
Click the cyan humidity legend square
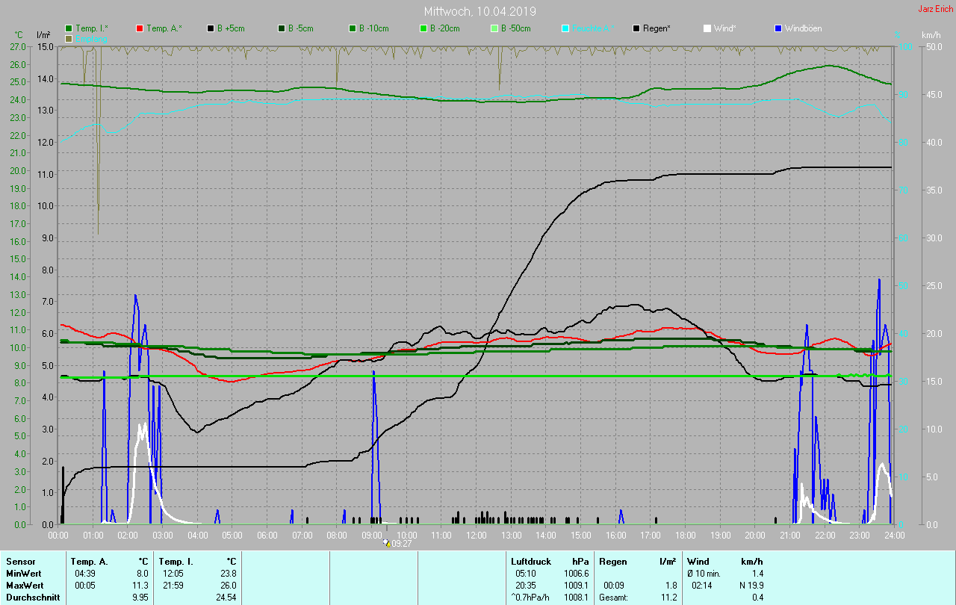tap(565, 28)
